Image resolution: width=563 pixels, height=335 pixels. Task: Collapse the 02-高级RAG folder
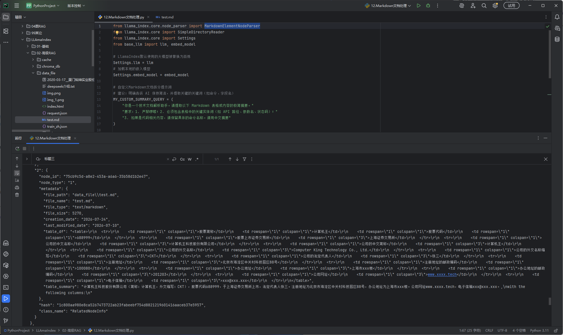pos(28,53)
